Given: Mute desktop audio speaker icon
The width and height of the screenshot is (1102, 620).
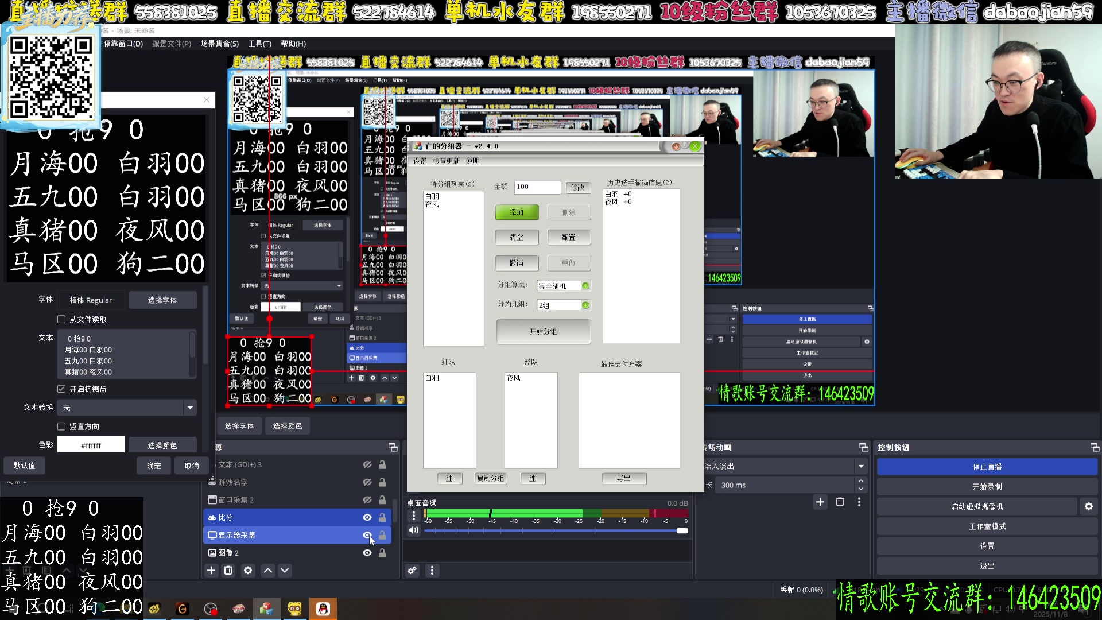Looking at the screenshot, I should 413,530.
